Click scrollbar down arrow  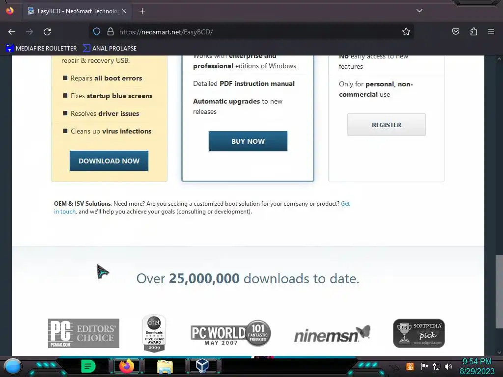tap(499, 352)
